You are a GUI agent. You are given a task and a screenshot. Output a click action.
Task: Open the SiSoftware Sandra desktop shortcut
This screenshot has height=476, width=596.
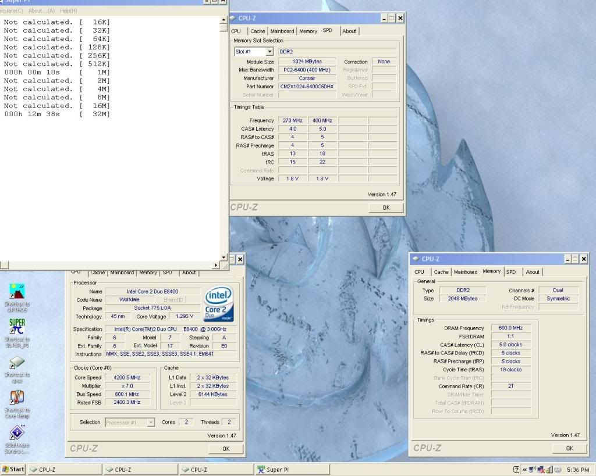coord(17,433)
